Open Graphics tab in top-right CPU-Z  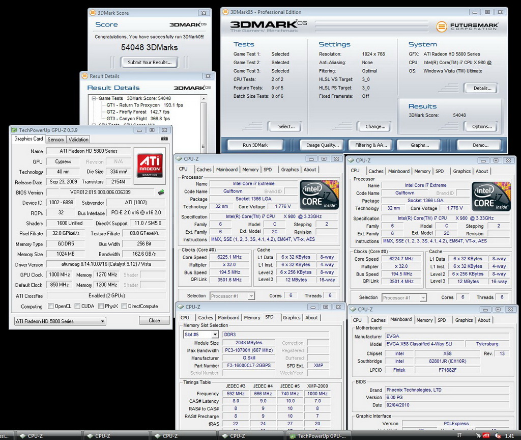click(462, 171)
